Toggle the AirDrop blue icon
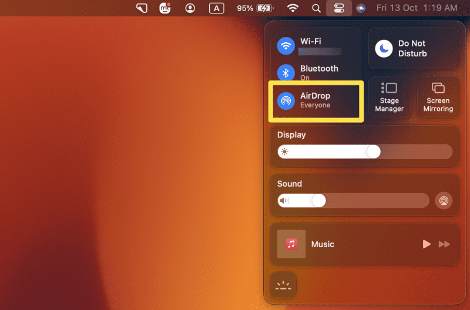The image size is (470, 310). 286,100
